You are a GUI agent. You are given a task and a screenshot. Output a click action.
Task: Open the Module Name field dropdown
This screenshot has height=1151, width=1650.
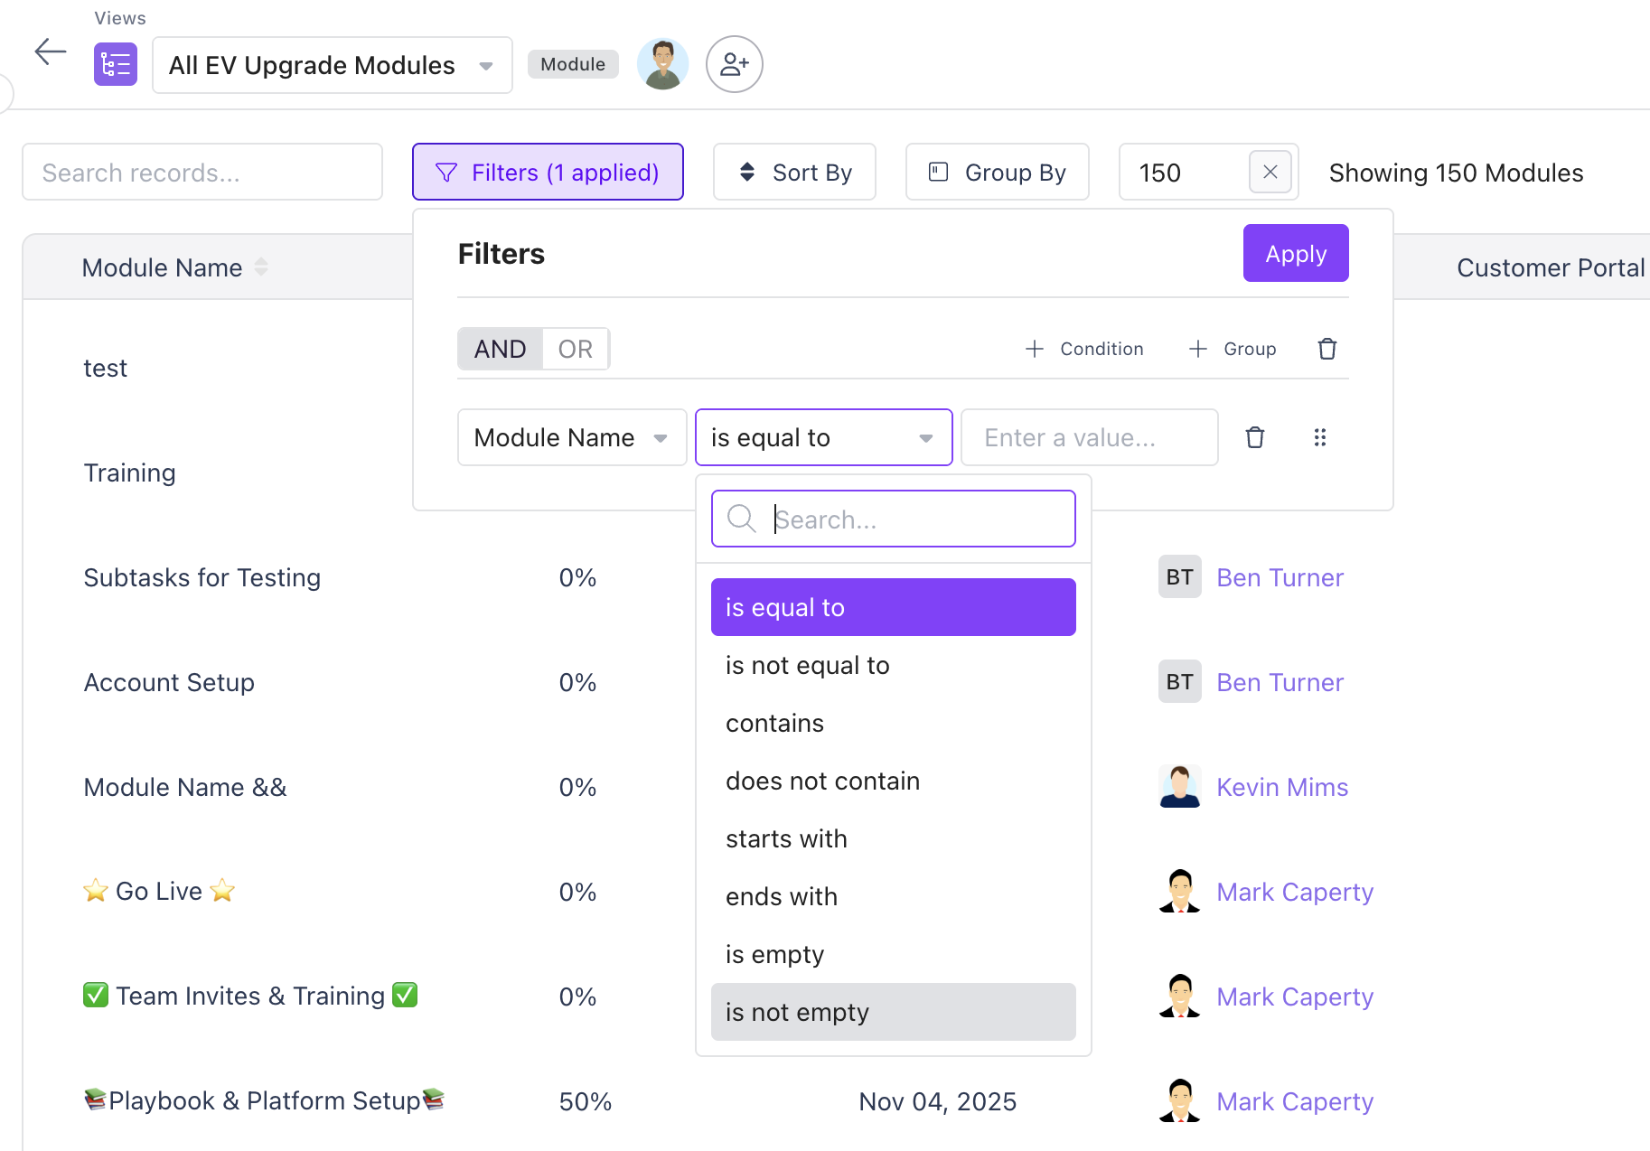coord(571,437)
